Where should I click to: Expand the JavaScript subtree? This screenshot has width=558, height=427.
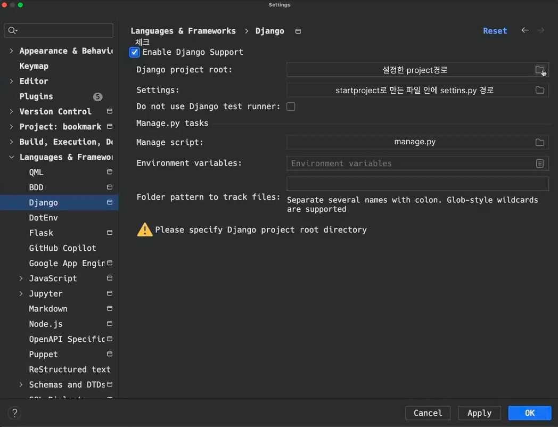21,278
